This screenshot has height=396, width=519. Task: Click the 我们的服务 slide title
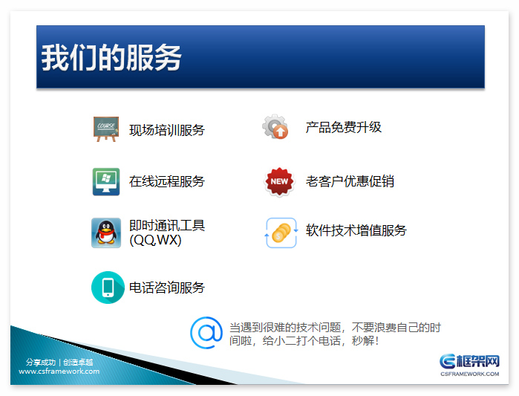point(111,58)
